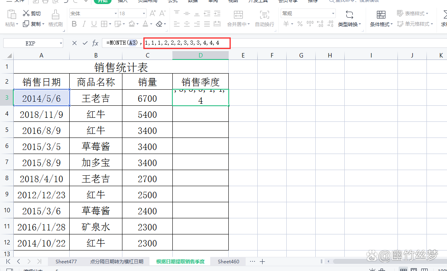The width and height of the screenshot is (447, 271).
Task: Select cell with date 2018/11/9
Action: [41, 114]
